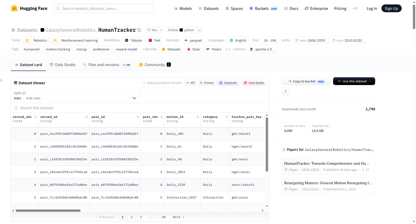This screenshot has height=224, width=416.
Task: Toggle the left sidebar hamburger icon
Action: [x=1, y=80]
